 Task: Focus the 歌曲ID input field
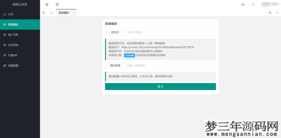pos(170,32)
